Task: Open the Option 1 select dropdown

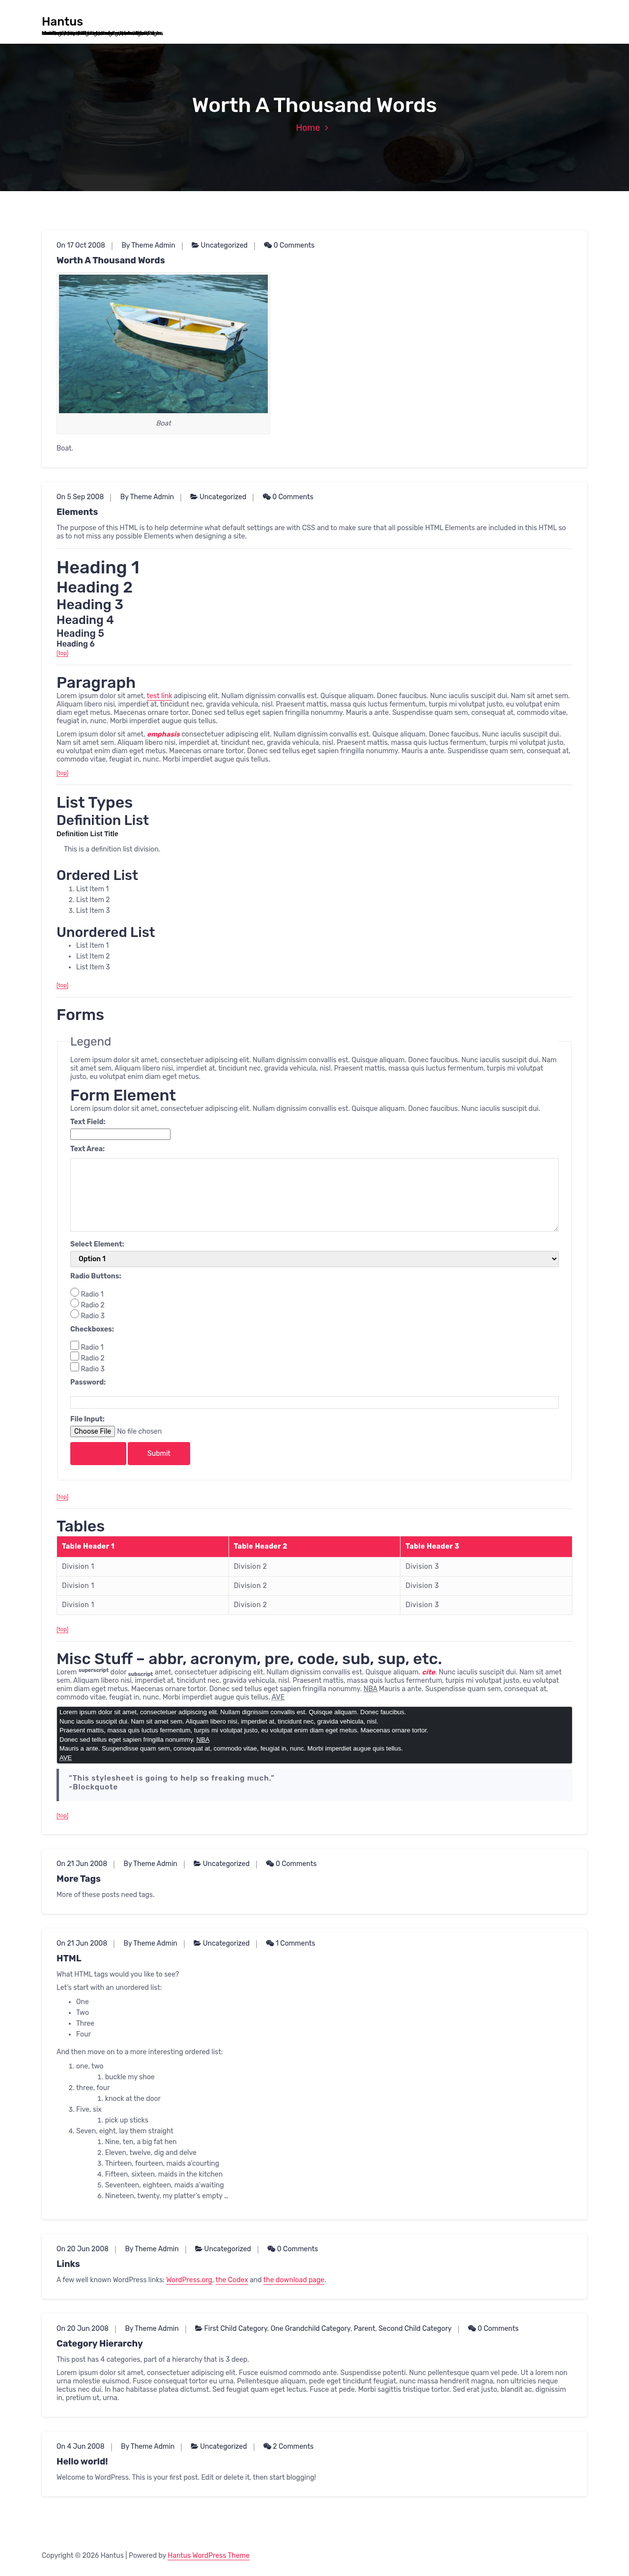Action: [314, 1259]
